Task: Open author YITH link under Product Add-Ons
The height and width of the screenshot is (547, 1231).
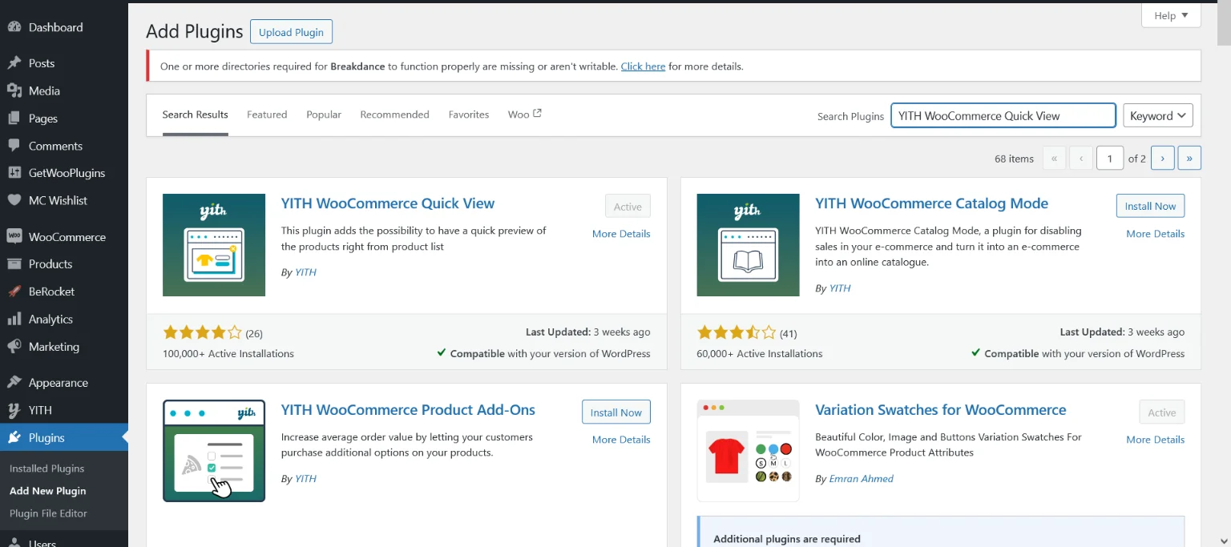Action: click(305, 479)
